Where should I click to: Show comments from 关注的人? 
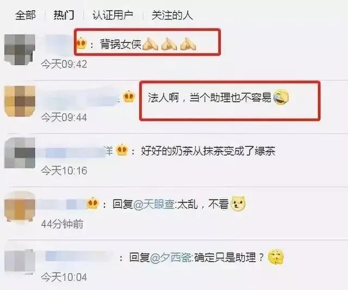tap(172, 16)
